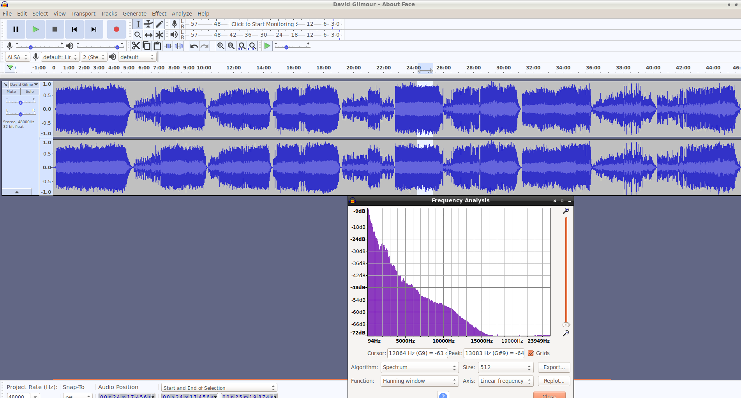Open the track name dropdown menu
Viewport: 741px width, 398px height.
pyautogui.click(x=24, y=85)
